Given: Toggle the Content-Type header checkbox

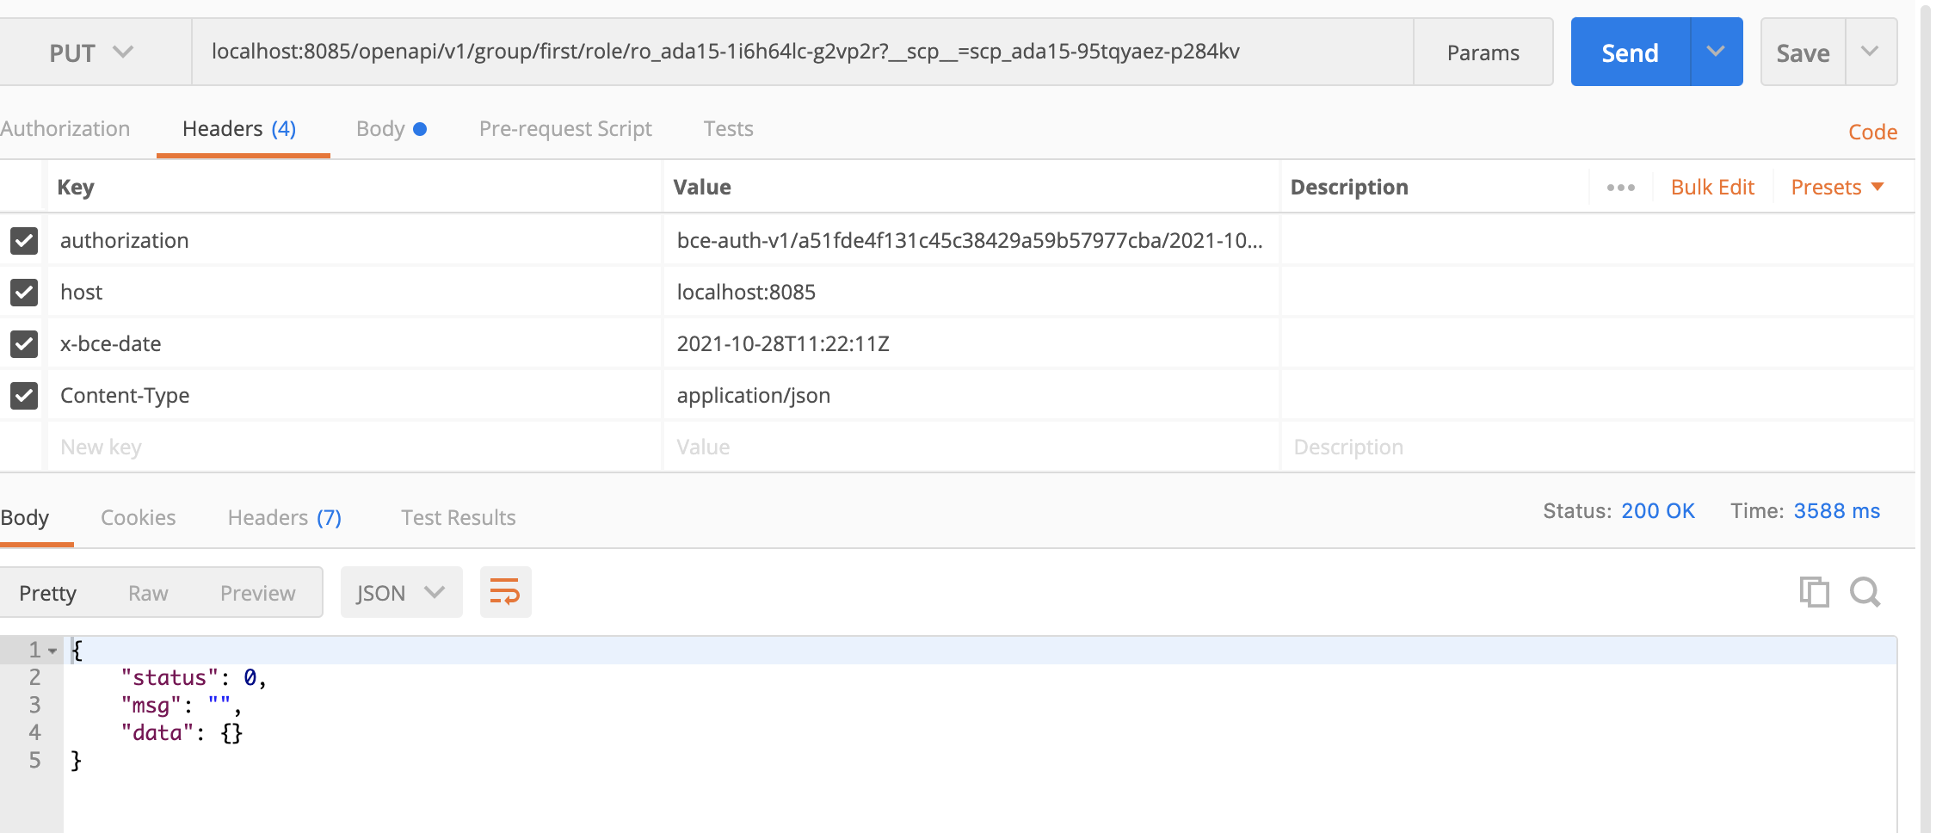Looking at the screenshot, I should 24,396.
